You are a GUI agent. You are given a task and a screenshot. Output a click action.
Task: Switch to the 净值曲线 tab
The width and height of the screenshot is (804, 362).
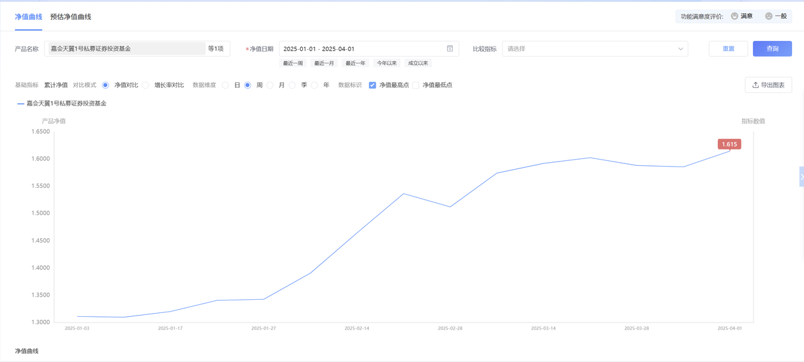coord(28,16)
